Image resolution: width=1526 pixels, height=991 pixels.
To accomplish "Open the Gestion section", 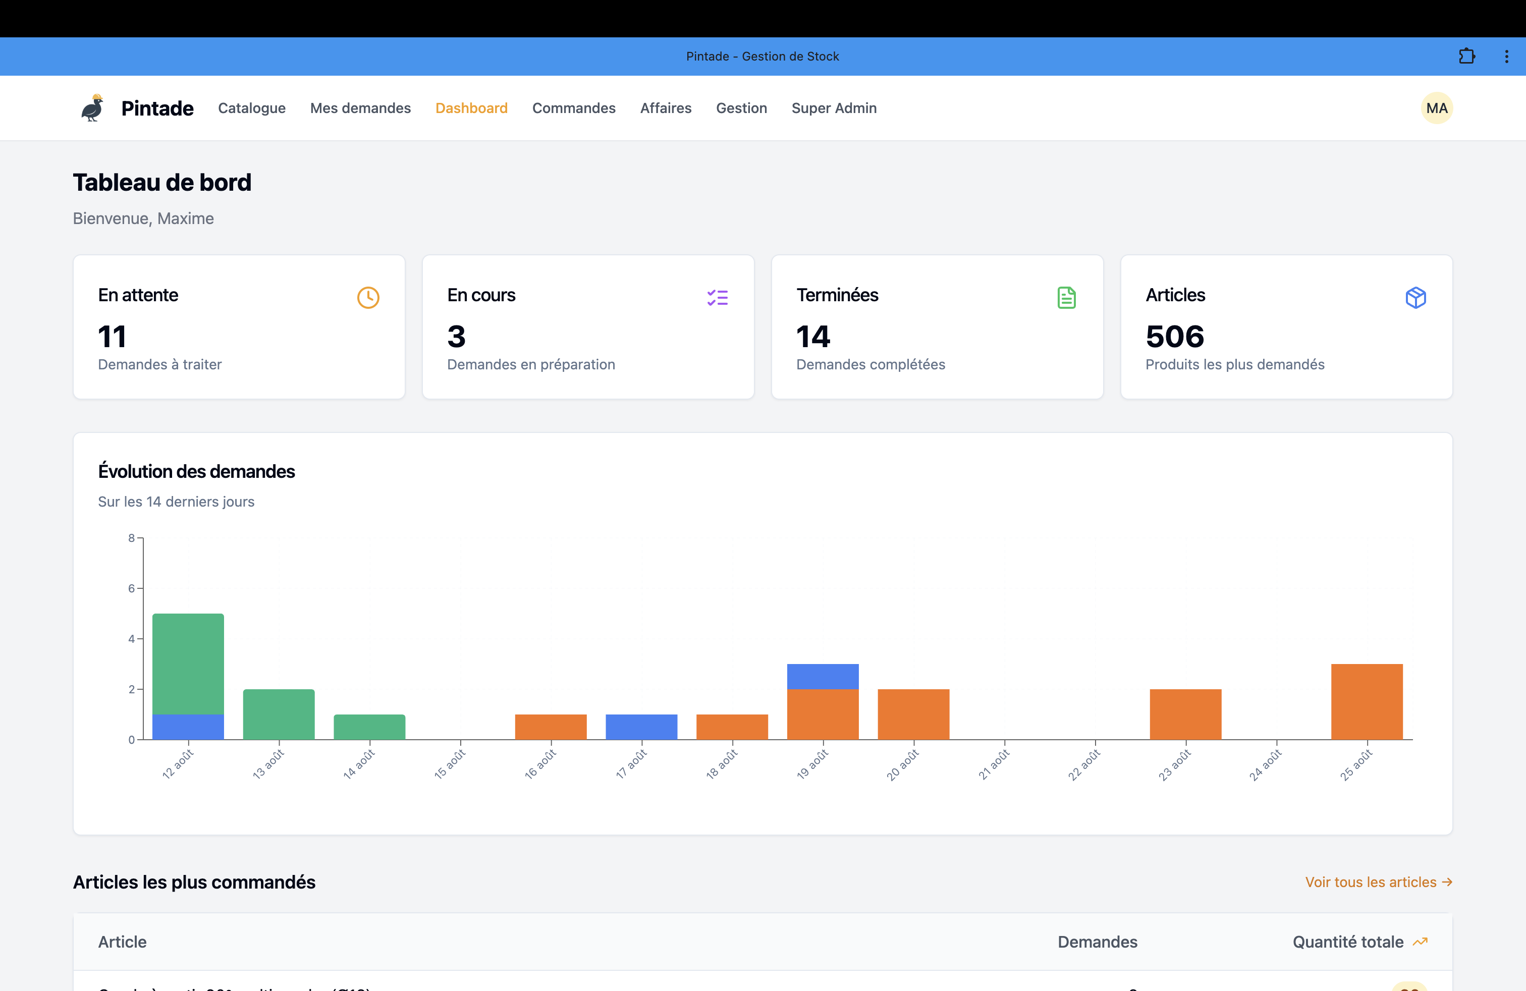I will (741, 107).
